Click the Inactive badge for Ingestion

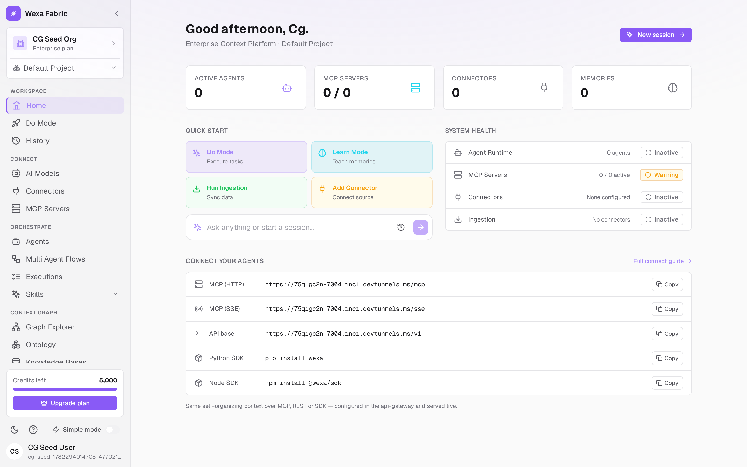pyautogui.click(x=661, y=219)
